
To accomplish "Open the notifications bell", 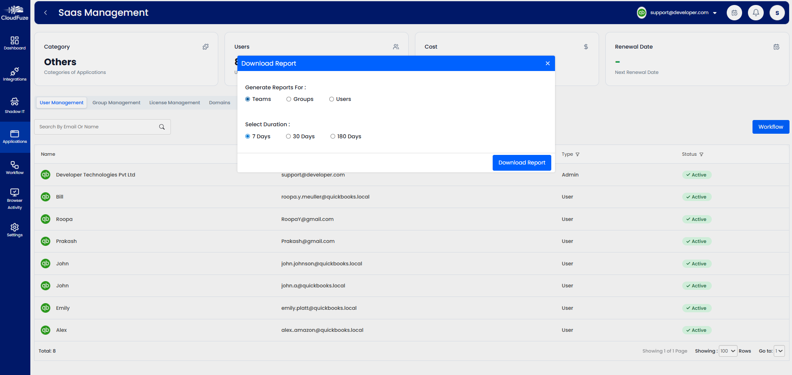I will 756,12.
